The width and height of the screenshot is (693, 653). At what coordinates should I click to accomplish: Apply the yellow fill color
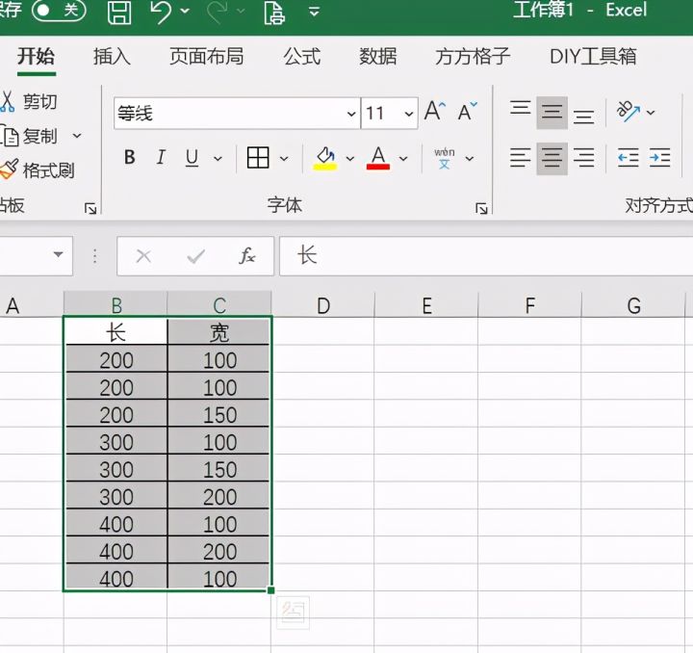(325, 158)
